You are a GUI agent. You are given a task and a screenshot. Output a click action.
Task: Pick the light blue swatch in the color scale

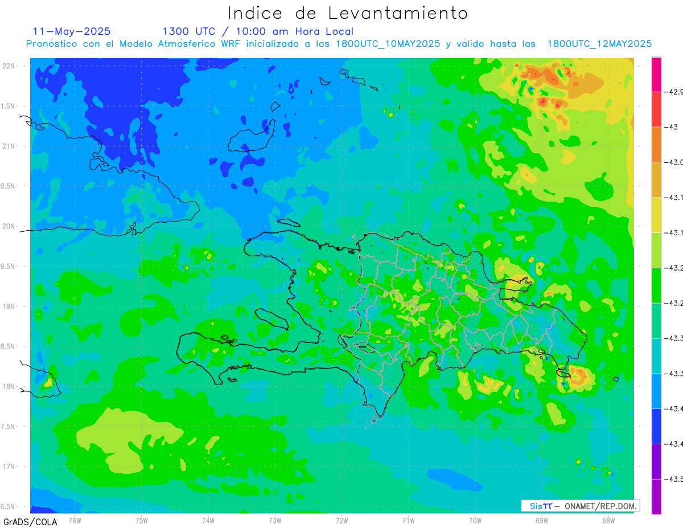656,391
